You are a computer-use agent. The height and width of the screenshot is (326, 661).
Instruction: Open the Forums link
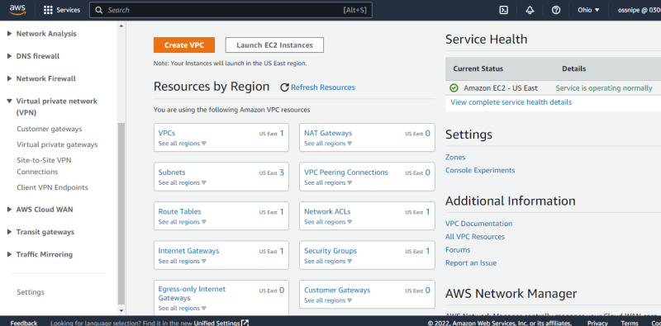[458, 250]
